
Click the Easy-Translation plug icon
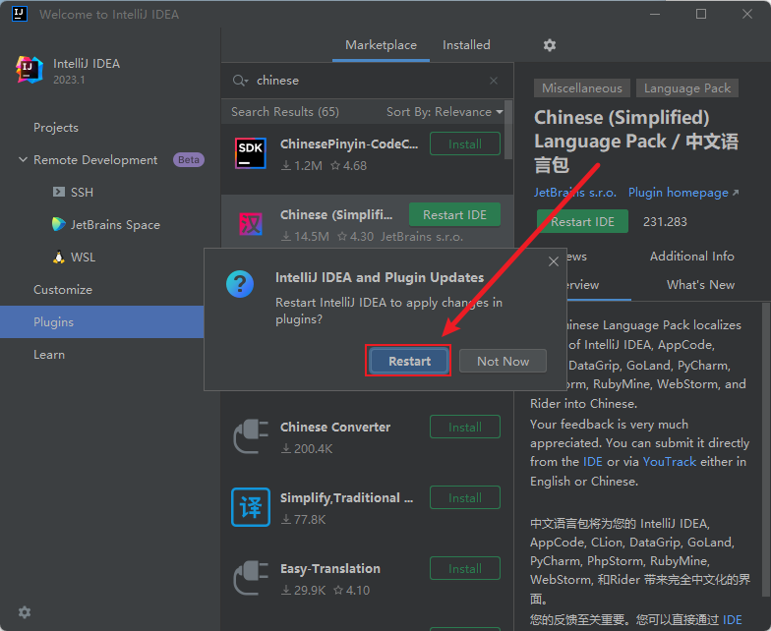point(251,578)
